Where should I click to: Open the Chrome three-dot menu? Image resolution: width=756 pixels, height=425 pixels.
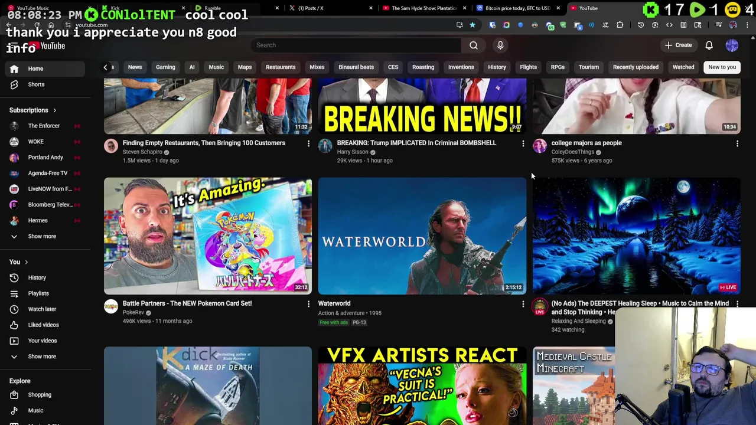point(747,25)
